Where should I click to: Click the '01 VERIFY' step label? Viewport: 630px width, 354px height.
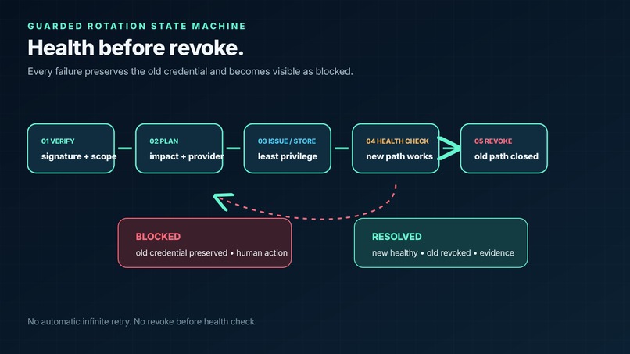click(58, 141)
